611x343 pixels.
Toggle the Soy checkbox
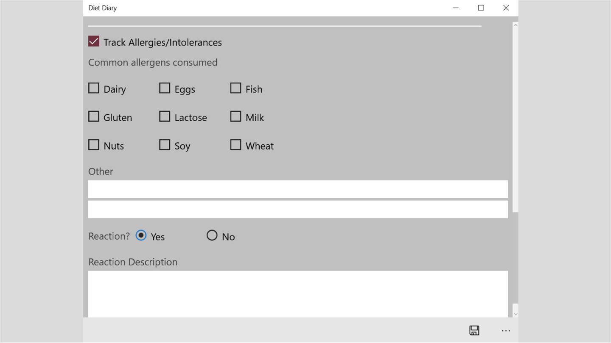coord(165,145)
